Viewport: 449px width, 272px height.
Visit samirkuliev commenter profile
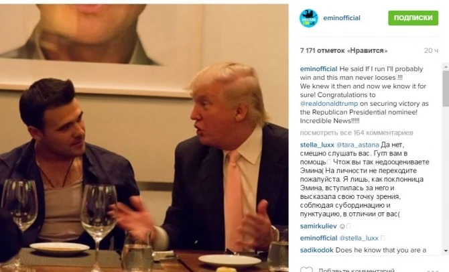tap(318, 226)
